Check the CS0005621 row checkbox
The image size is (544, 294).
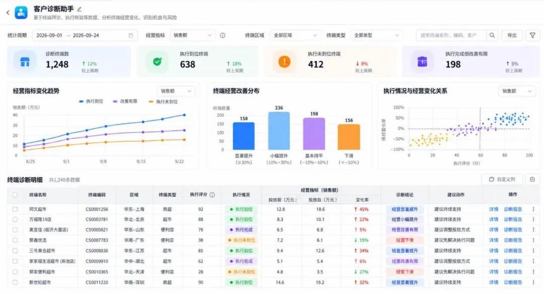coord(15,230)
